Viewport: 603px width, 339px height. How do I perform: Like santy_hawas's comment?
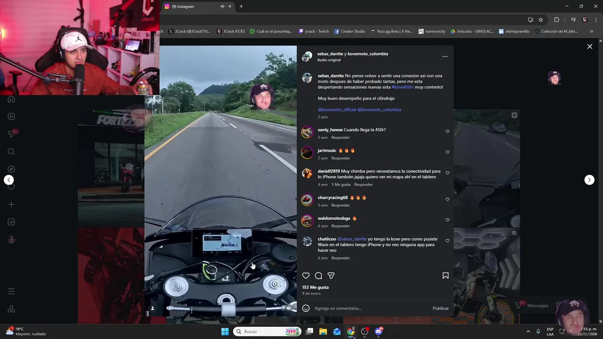[448, 131]
